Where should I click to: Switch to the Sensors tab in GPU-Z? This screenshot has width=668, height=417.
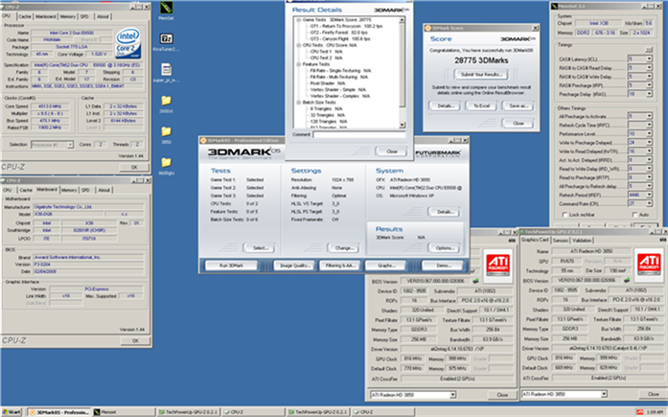point(561,241)
